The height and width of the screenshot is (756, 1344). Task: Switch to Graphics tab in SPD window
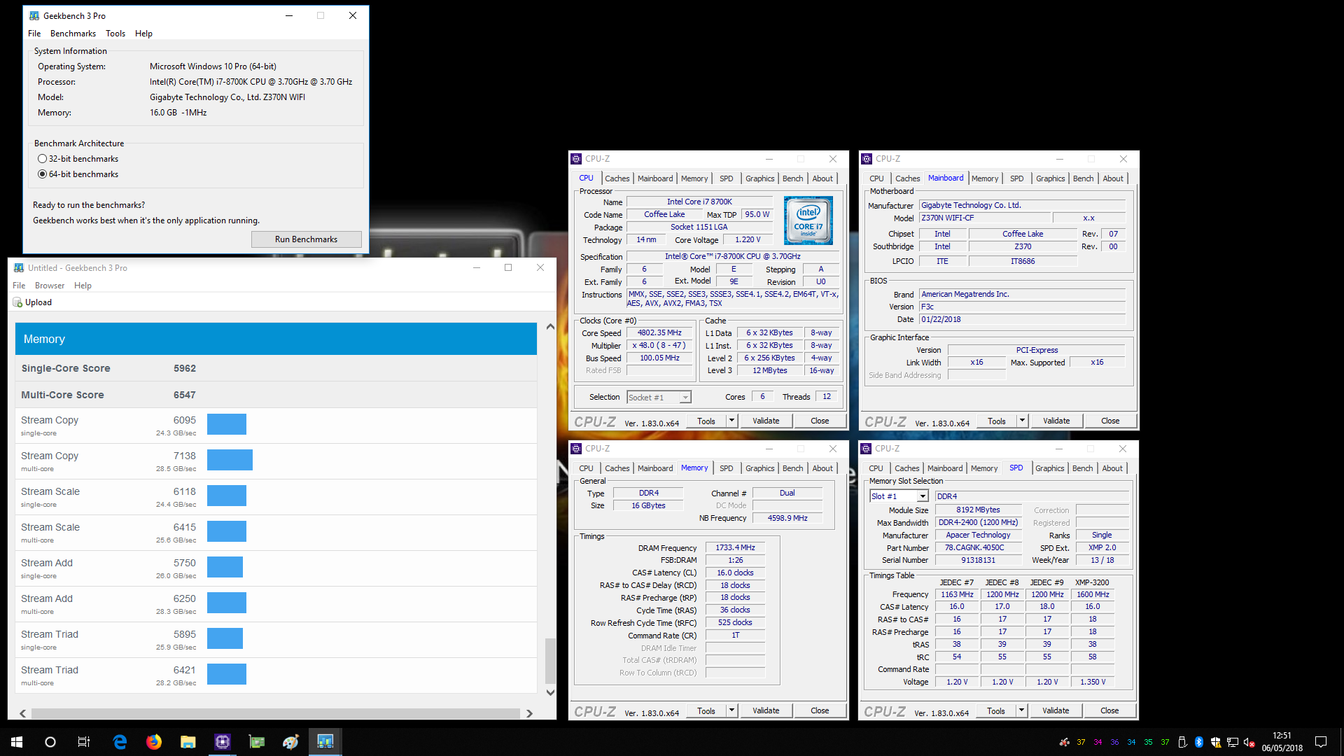click(x=1049, y=468)
